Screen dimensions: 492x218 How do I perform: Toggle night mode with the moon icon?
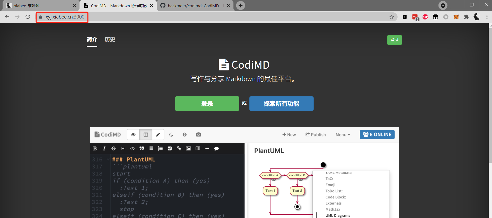click(x=171, y=134)
